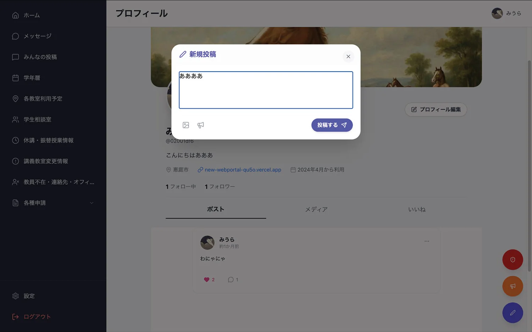The height and width of the screenshot is (332, 532).
Task: Click the megaphone announcement icon in dialog
Action: (201, 125)
